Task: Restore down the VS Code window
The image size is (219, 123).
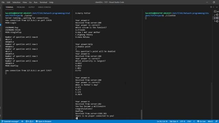Action: click(x=214, y=2)
